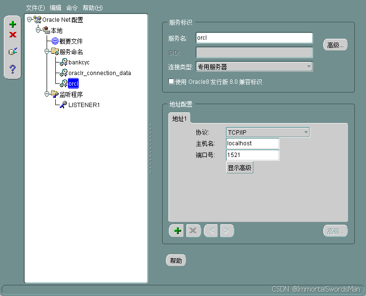Select bankcyc in service naming tree
The image size is (366, 296).
(x=79, y=62)
